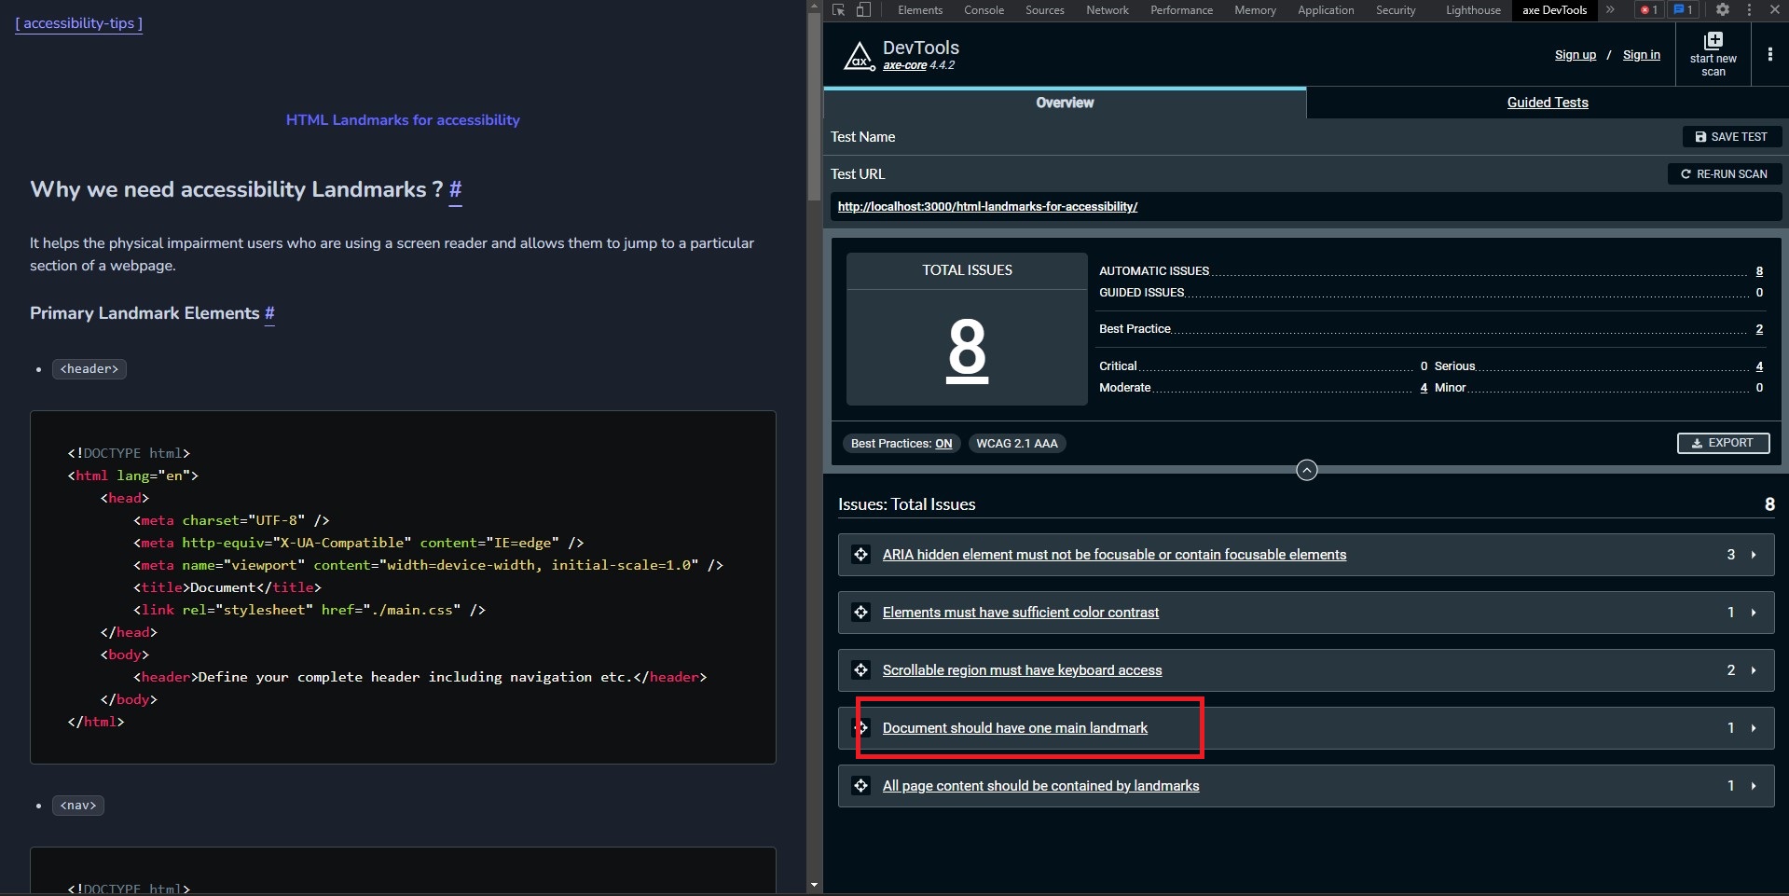The width and height of the screenshot is (1789, 896).
Task: Show more DevTools tabs via the double chevron
Action: tap(1610, 10)
